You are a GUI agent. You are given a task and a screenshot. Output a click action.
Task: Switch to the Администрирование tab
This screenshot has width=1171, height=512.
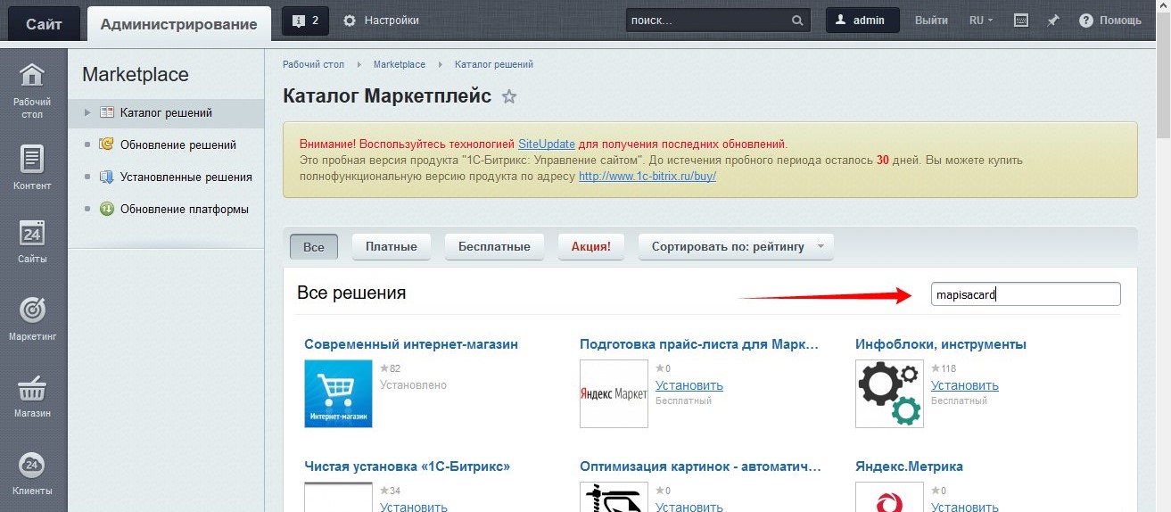point(178,24)
